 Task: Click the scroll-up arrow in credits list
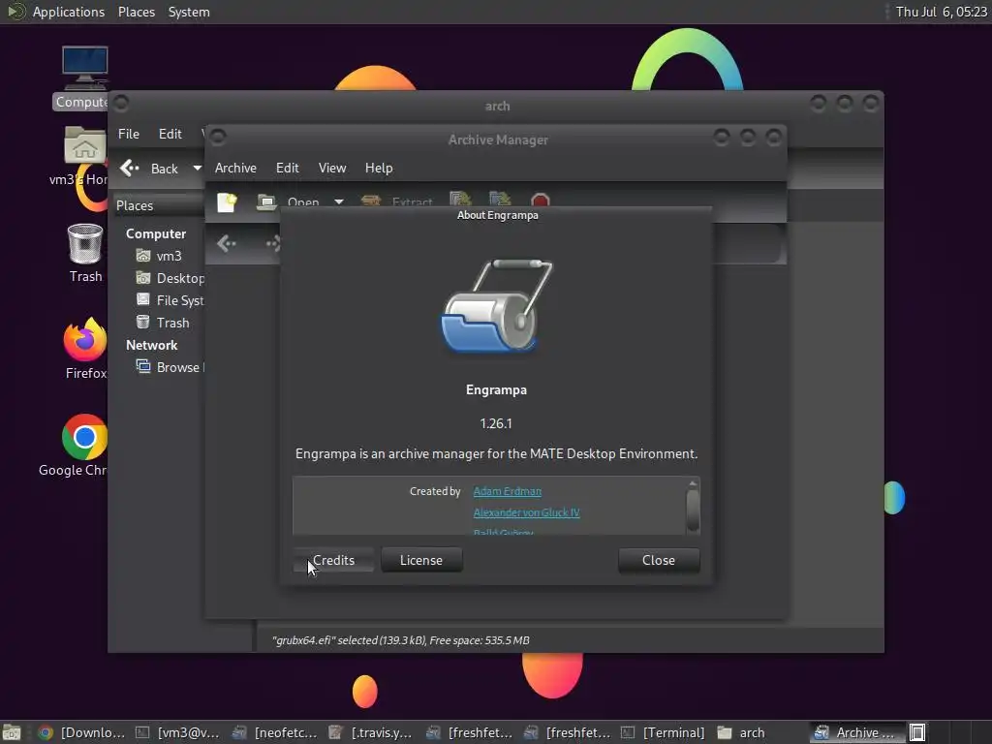(x=693, y=483)
